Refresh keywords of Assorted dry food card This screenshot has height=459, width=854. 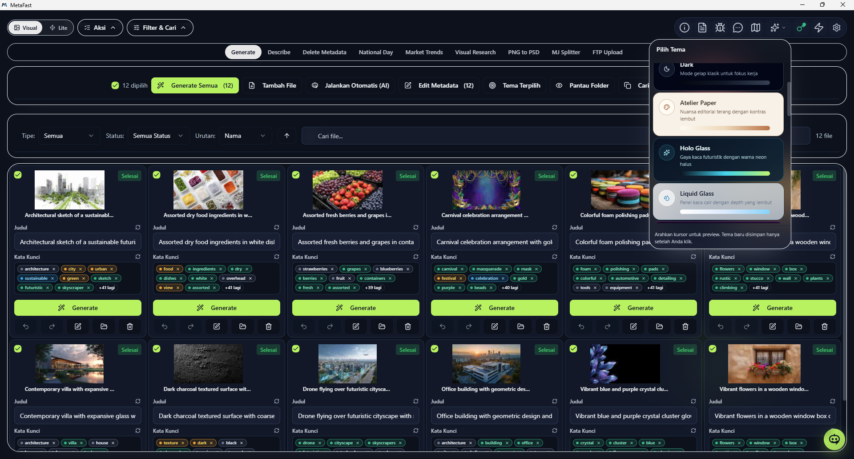(x=277, y=257)
